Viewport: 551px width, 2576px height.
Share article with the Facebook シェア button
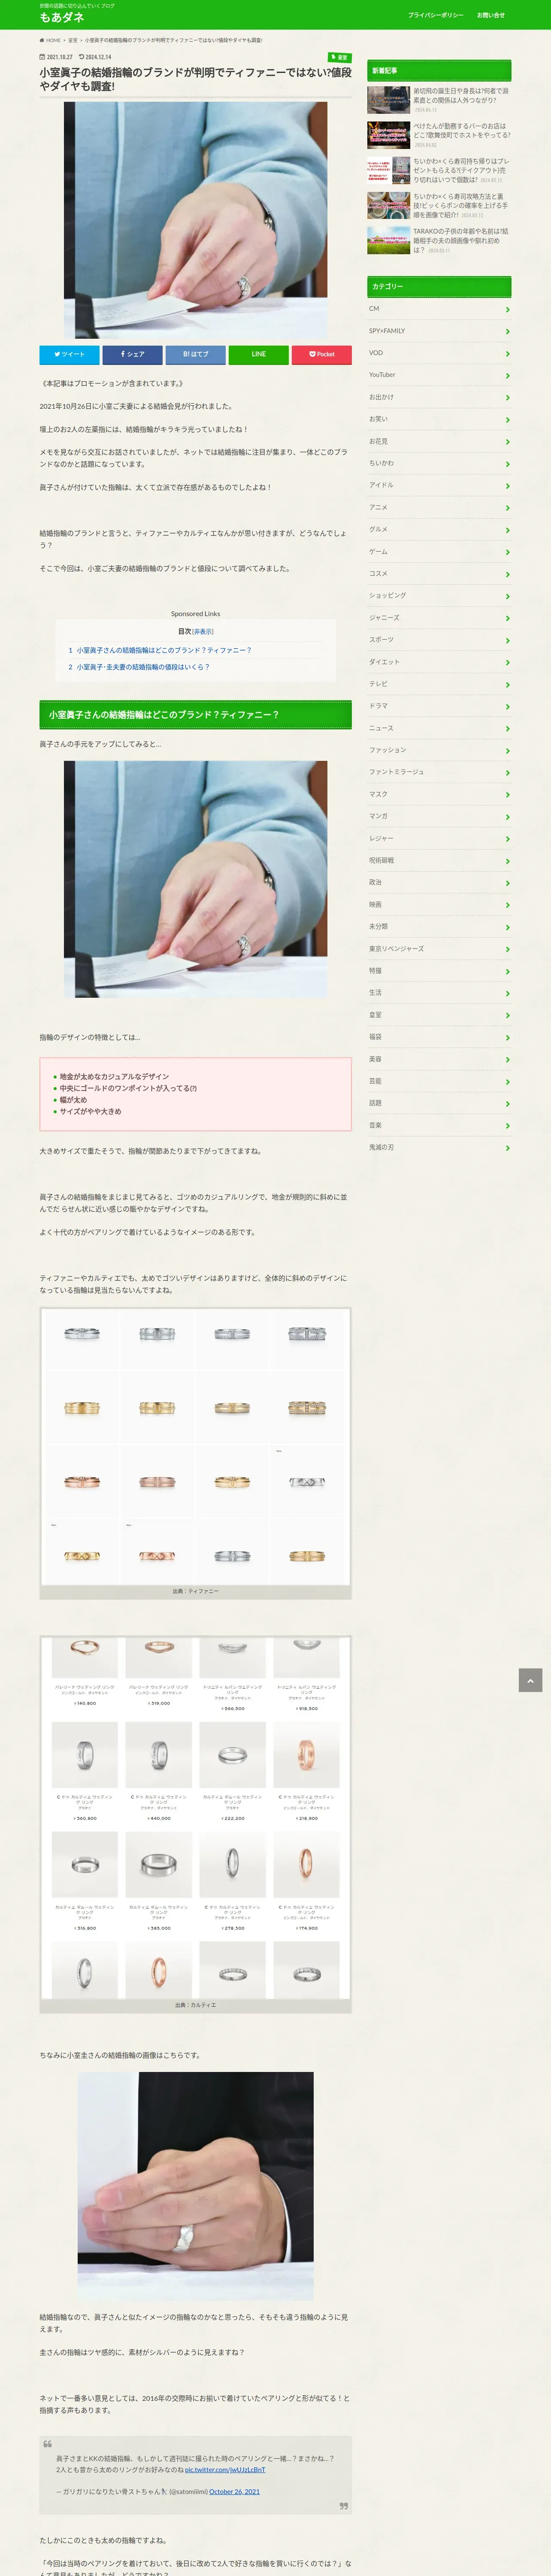[132, 354]
